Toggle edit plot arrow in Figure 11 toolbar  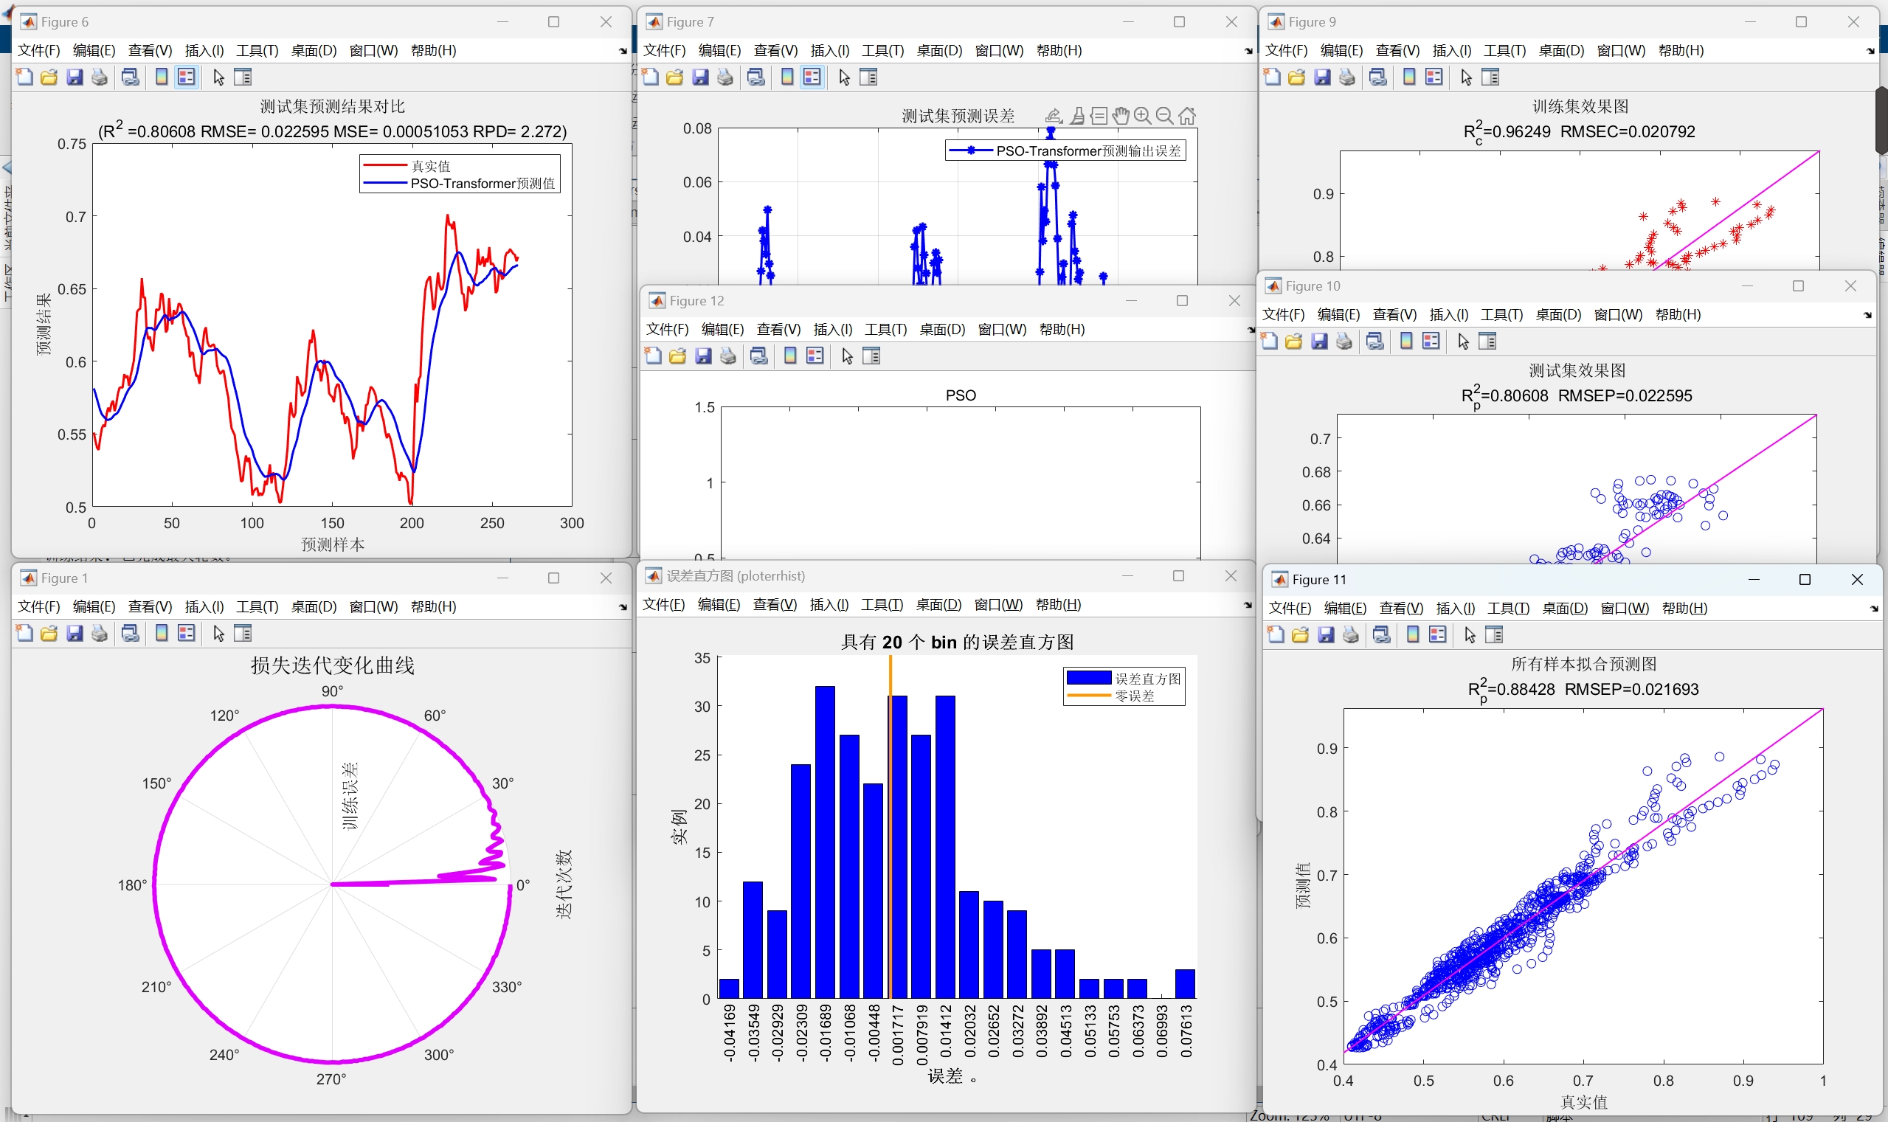pyautogui.click(x=1470, y=635)
